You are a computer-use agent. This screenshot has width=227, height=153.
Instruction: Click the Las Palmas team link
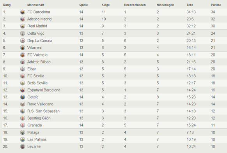[x=37, y=139]
